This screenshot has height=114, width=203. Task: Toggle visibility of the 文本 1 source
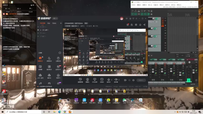pyautogui.click(x=38, y=33)
